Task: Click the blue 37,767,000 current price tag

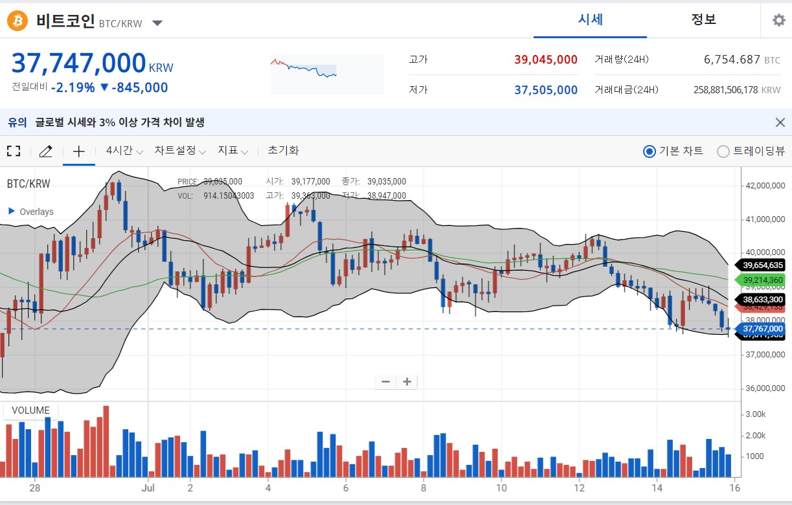Action: [760, 329]
